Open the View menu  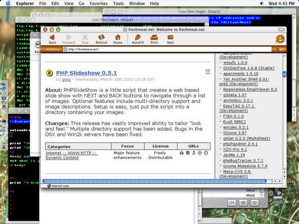tap(69, 3)
